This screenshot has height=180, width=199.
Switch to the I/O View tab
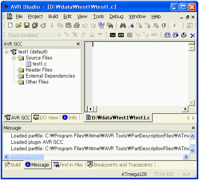(x=46, y=118)
